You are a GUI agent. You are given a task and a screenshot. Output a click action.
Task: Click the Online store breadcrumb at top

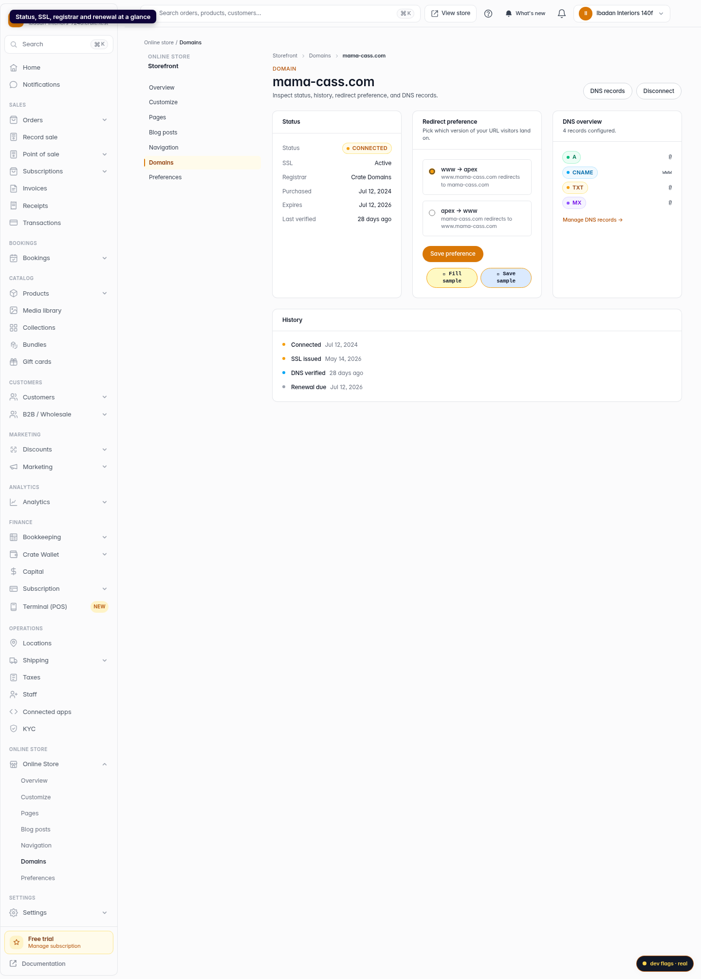pyautogui.click(x=159, y=43)
